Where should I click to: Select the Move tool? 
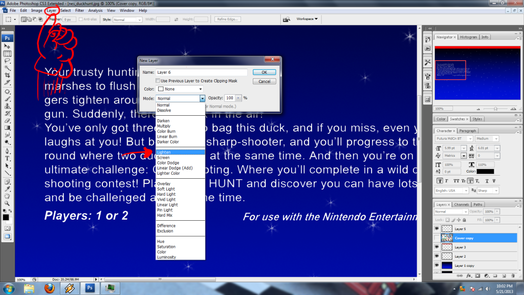(x=8, y=46)
